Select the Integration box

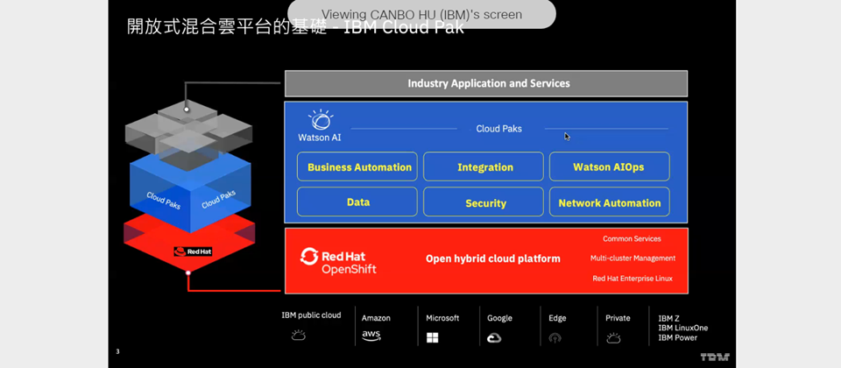tap(484, 166)
